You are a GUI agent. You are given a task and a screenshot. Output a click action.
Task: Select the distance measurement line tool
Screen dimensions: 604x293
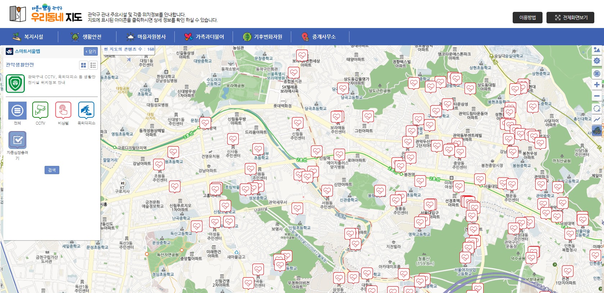(597, 120)
